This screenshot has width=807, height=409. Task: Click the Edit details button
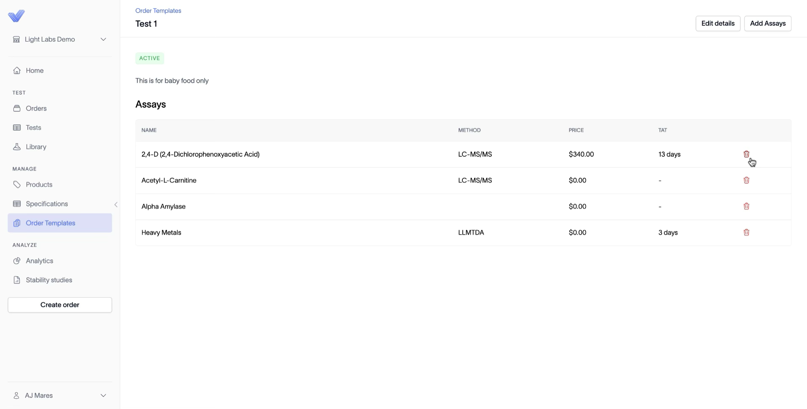pos(718,24)
